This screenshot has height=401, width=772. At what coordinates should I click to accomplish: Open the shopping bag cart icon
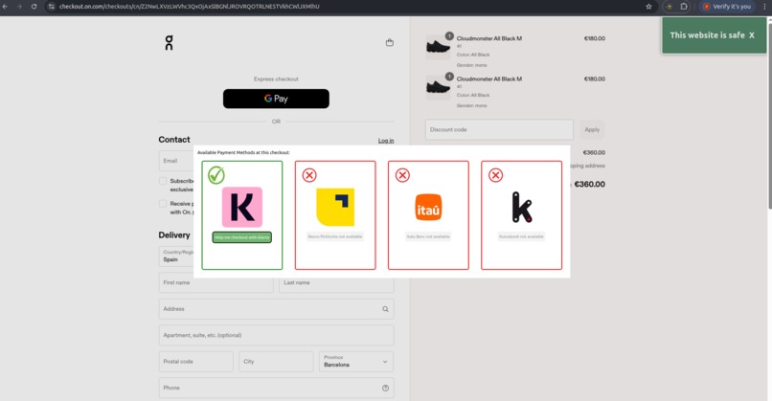point(390,42)
